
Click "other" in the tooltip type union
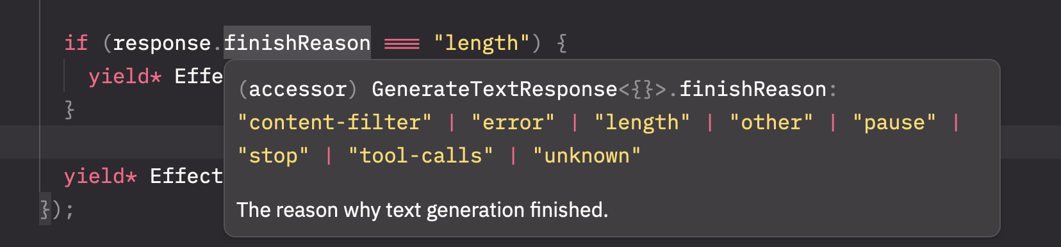tap(771, 122)
